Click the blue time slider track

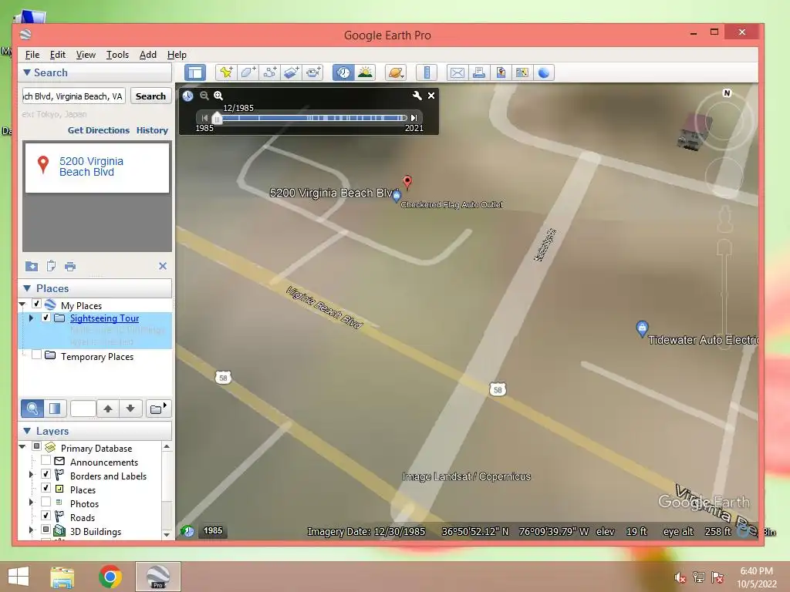point(312,118)
